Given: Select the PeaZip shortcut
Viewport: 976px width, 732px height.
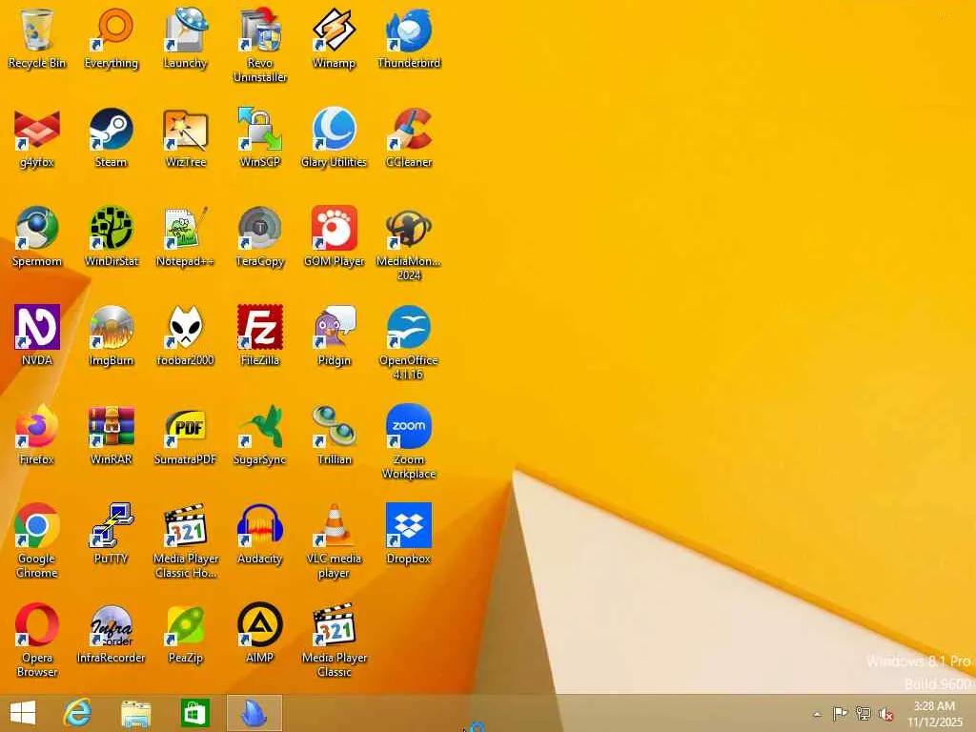Looking at the screenshot, I should point(186,633).
